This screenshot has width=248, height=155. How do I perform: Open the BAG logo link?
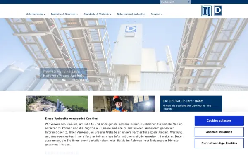pos(206,11)
